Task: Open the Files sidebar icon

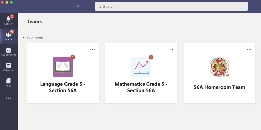Action: pyautogui.click(x=8, y=81)
